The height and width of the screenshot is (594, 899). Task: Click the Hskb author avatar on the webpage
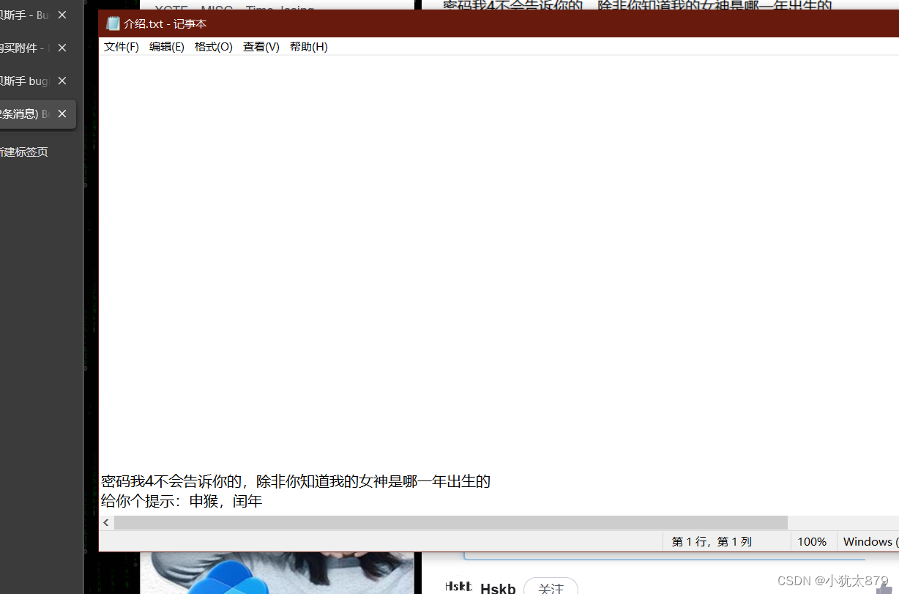(458, 587)
